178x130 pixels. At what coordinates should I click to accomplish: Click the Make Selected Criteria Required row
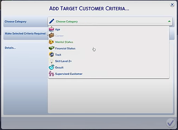pyautogui.click(x=25, y=33)
